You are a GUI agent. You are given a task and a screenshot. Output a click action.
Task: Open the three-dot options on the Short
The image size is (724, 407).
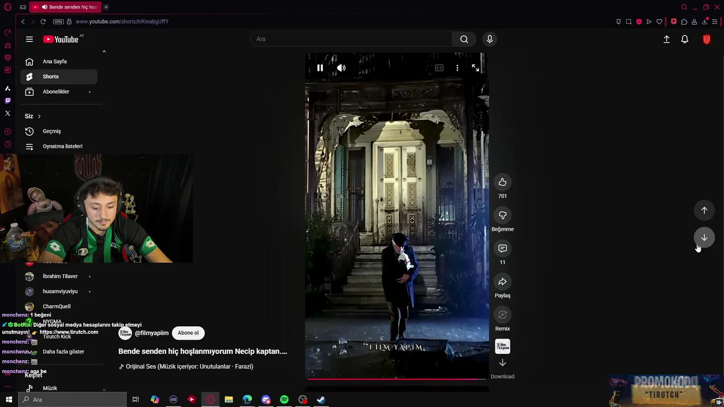pos(457,68)
